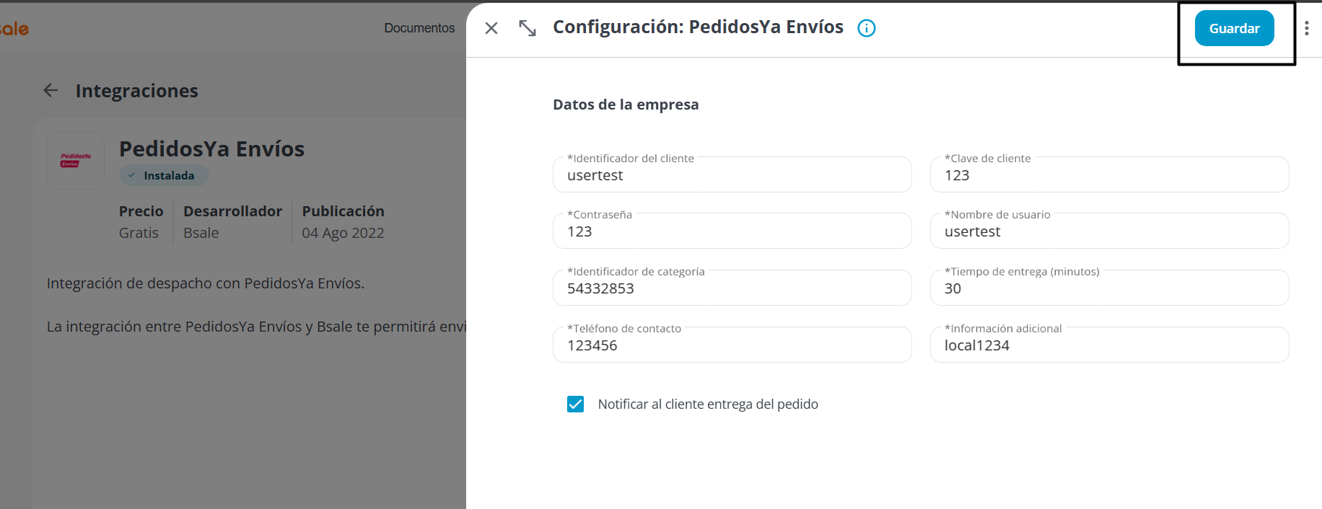Edit the Clave de cliente field
1322x509 pixels.
[x=1109, y=174]
